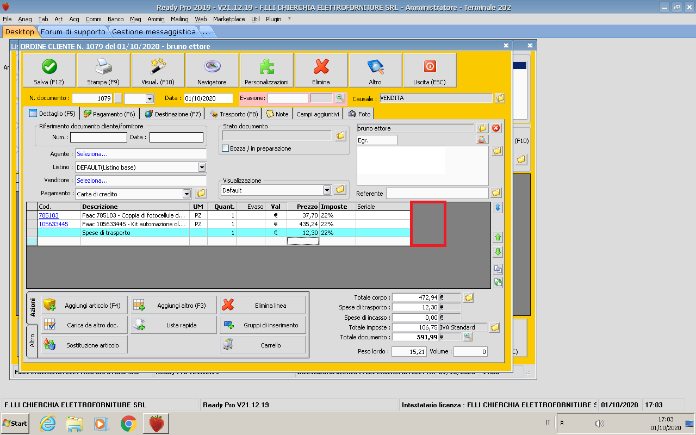696x435 pixels.
Task: Click Lista rapida button
Action: (174, 325)
